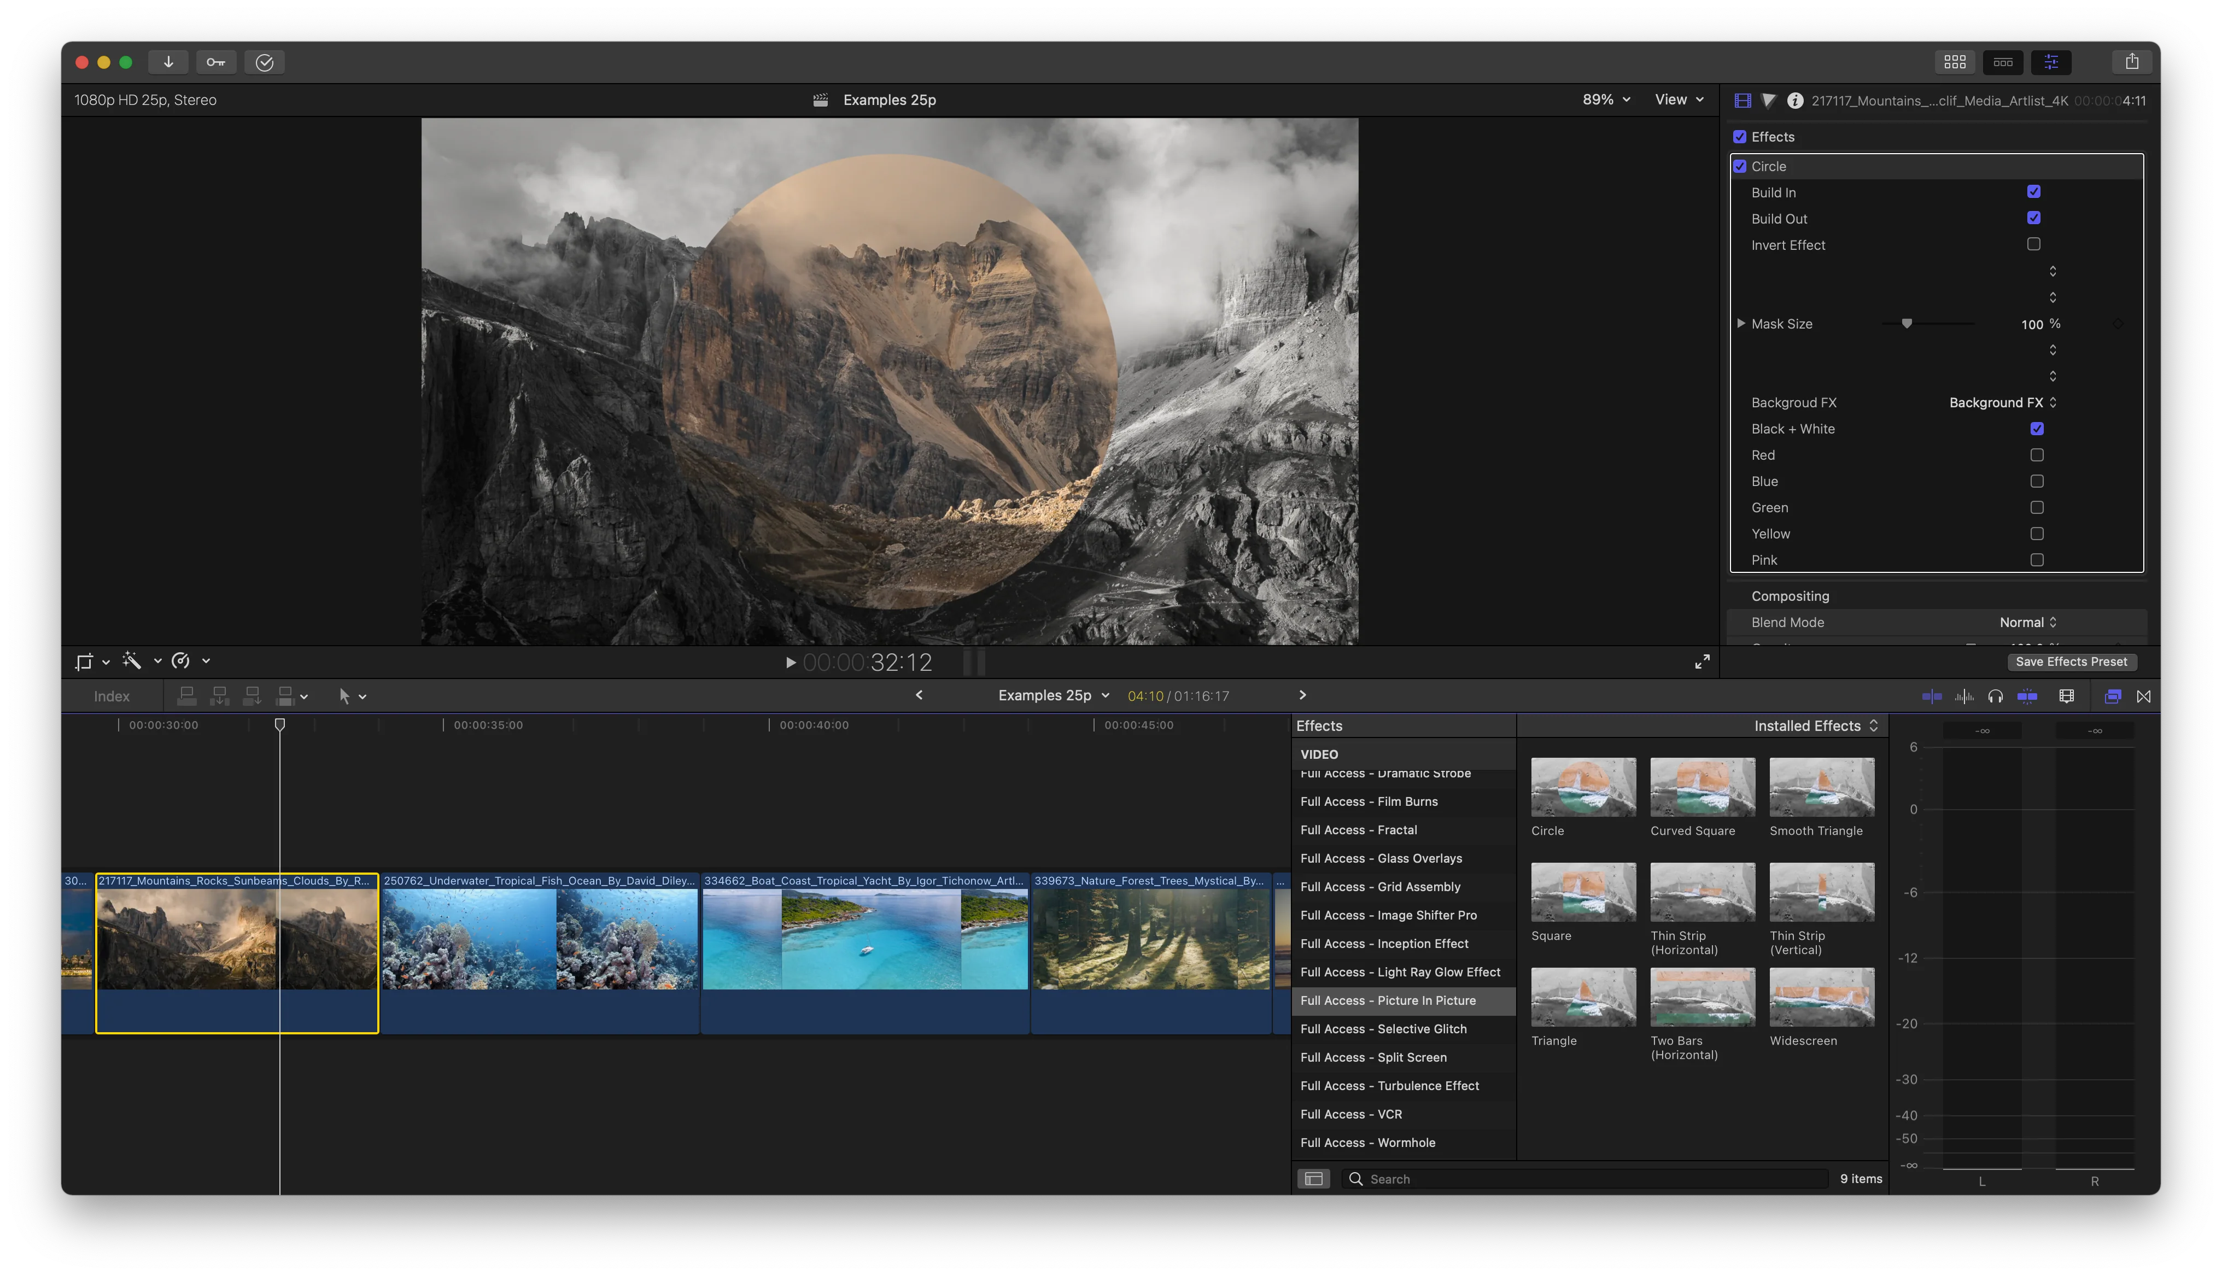Select Full Access - Wormhole category

coord(1404,1143)
